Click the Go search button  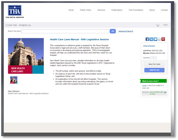point(113,31)
